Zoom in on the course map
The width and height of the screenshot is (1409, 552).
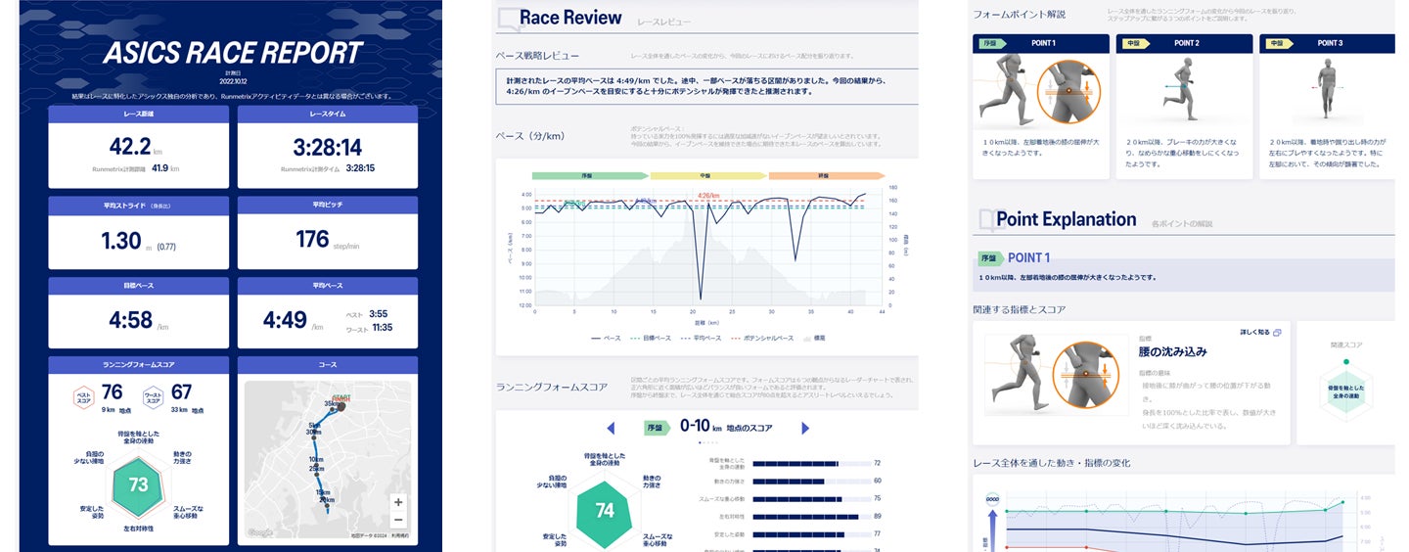tap(398, 502)
